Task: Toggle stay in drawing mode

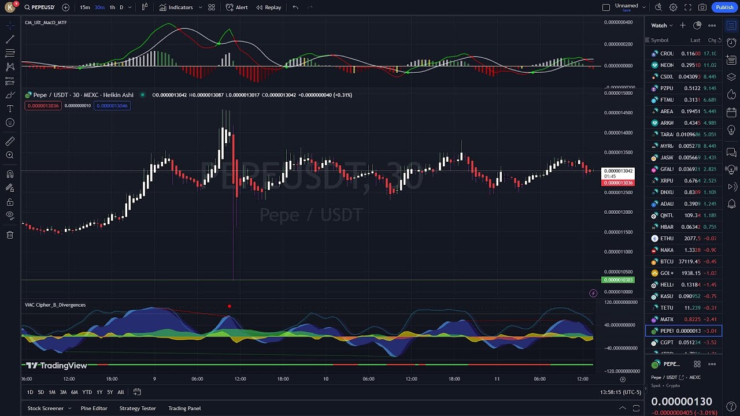Action: tap(10, 188)
